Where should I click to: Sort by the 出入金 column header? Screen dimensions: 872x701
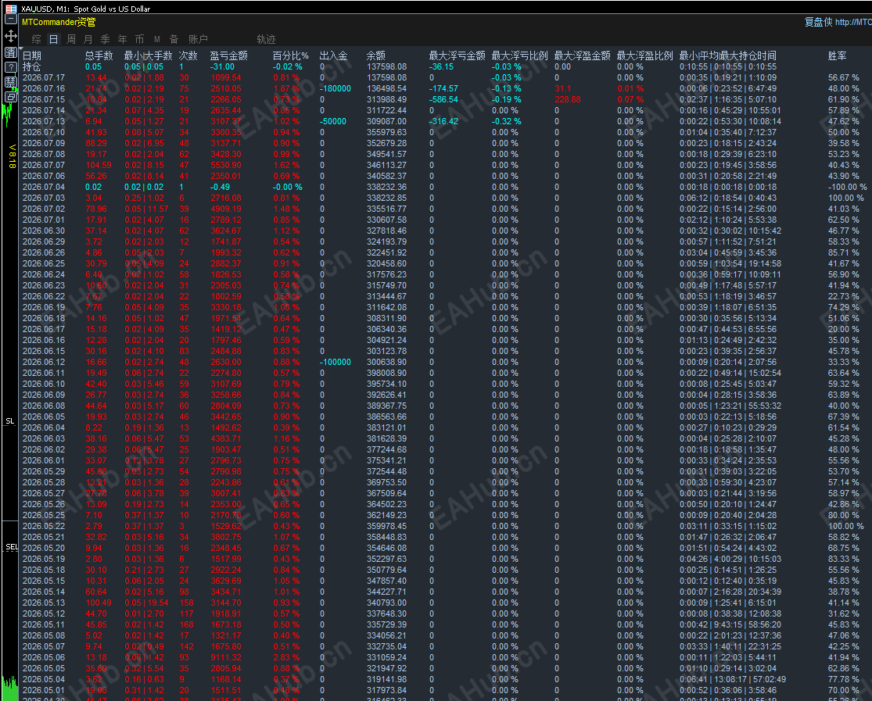pos(334,55)
